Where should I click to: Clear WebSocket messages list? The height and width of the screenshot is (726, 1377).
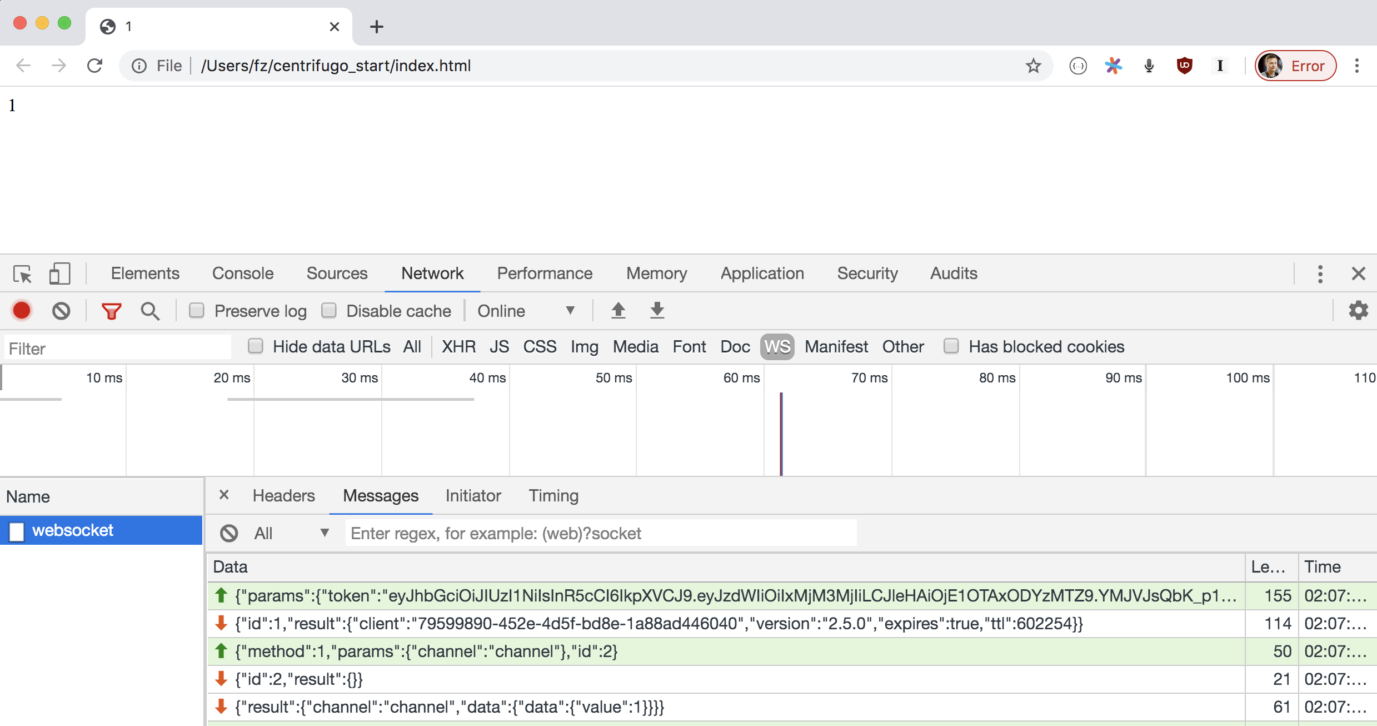[229, 533]
